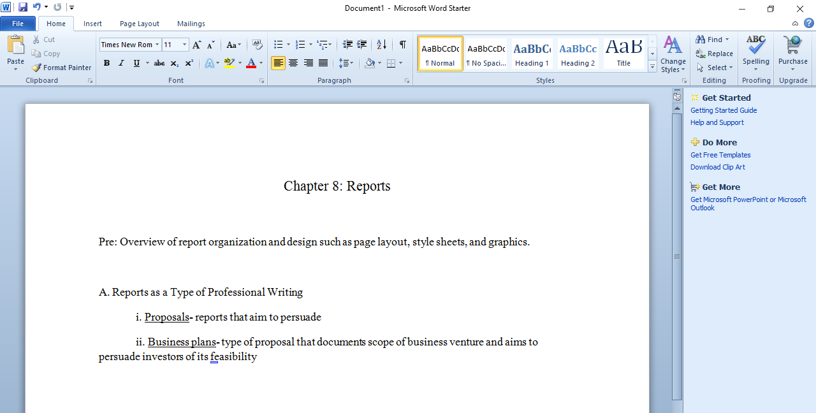Apply strikethrough formatting
This screenshot has height=413, width=816.
[159, 62]
